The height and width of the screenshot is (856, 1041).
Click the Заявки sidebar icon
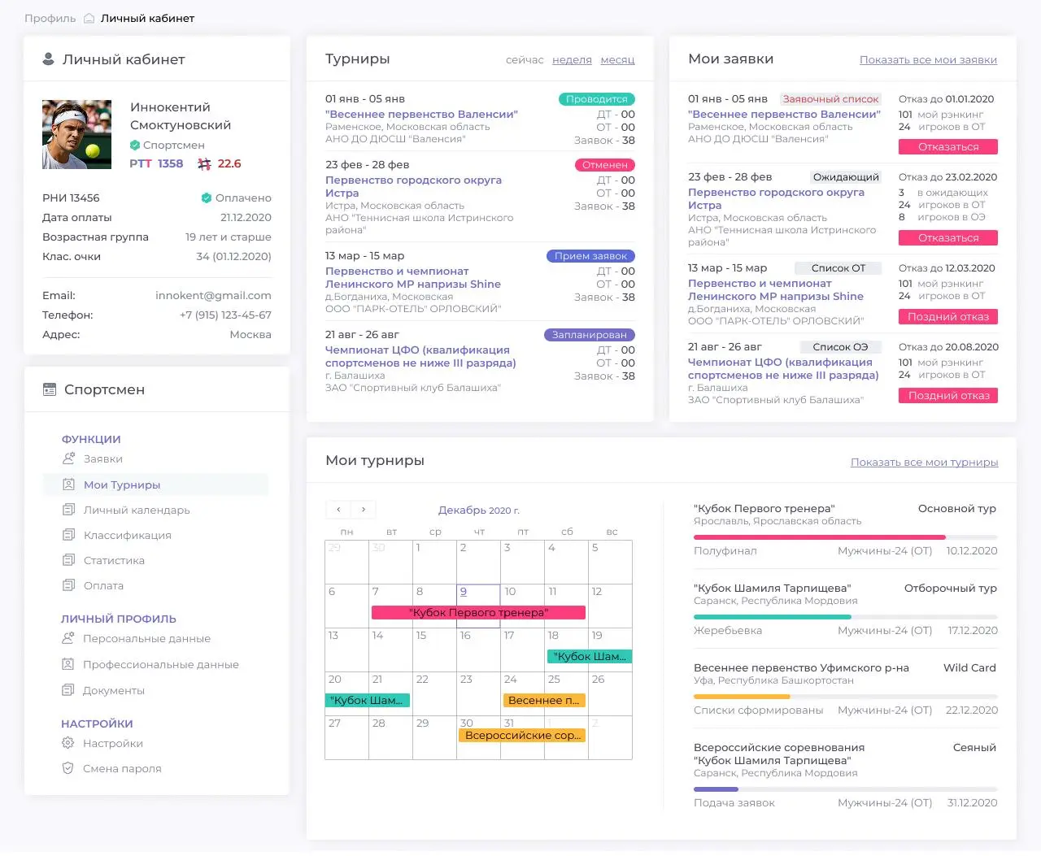point(68,458)
